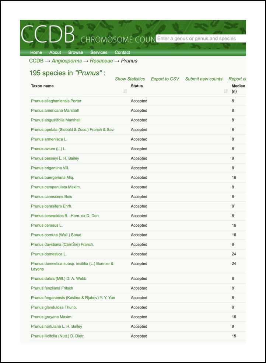Click median value 16 for Prunus cornuta

234,235
